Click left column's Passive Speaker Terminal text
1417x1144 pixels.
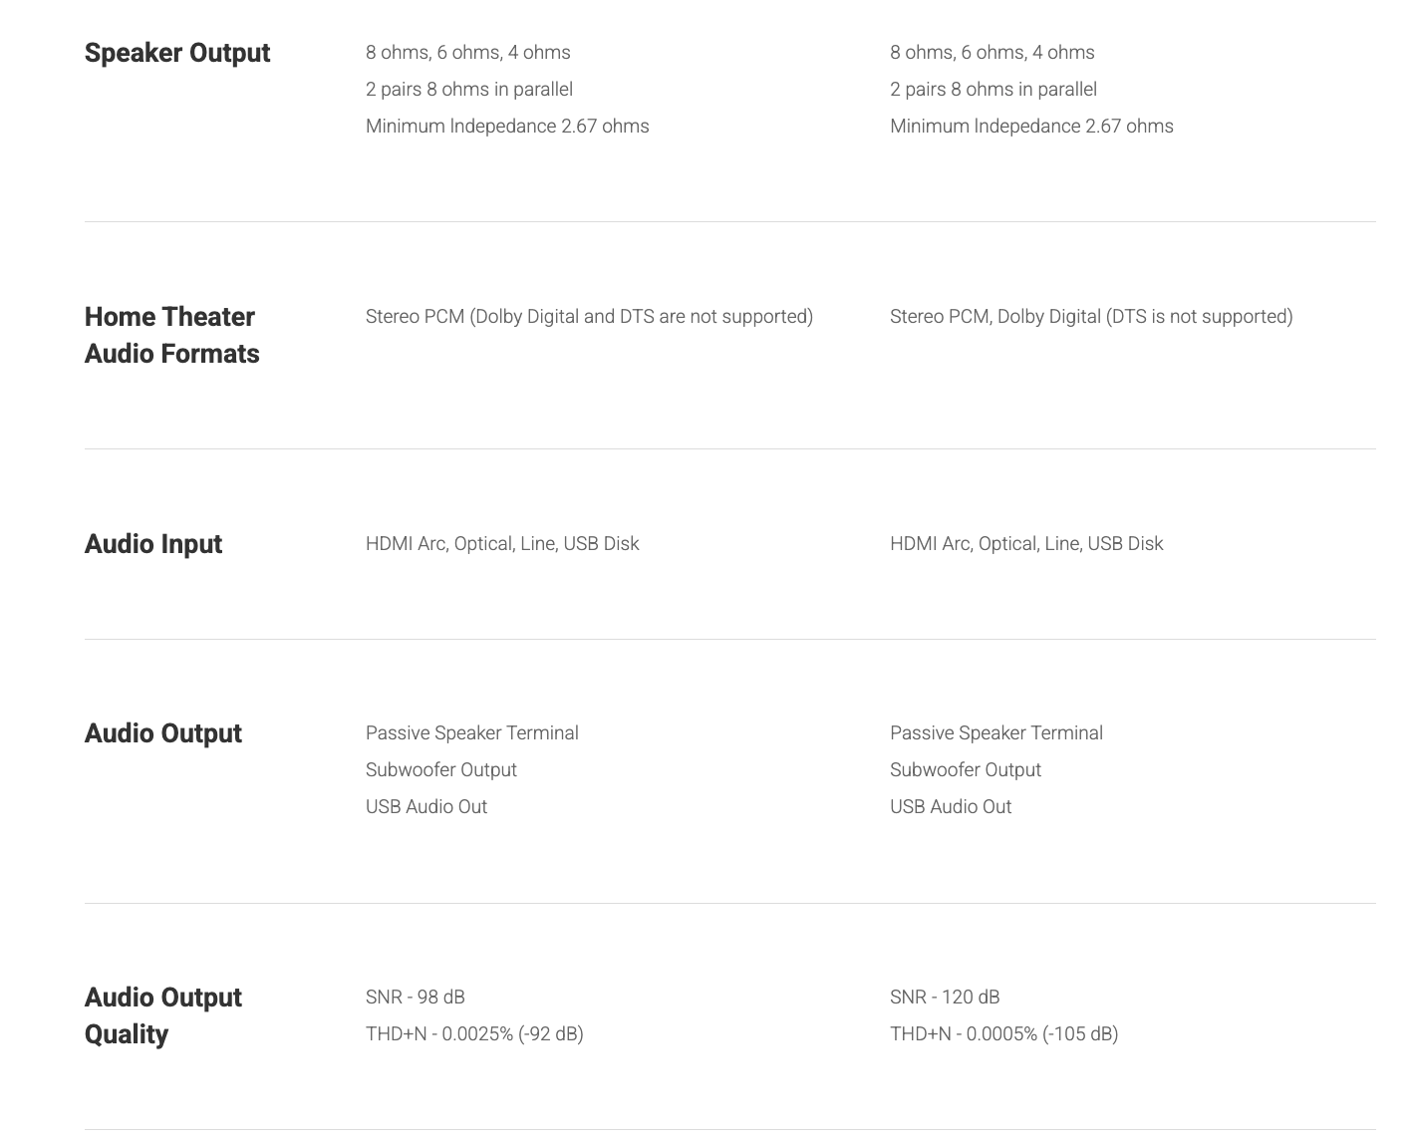[471, 733]
